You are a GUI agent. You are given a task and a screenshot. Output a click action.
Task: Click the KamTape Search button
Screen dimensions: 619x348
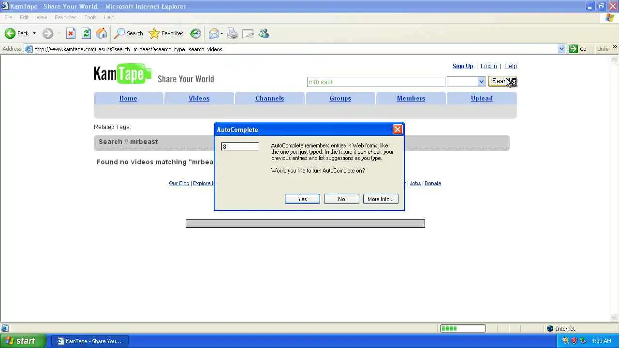click(x=502, y=81)
